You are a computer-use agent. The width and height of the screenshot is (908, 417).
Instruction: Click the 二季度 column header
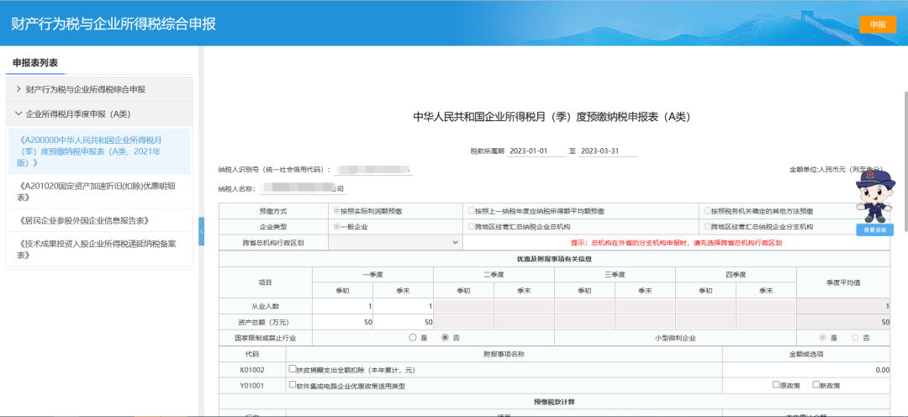coord(494,275)
